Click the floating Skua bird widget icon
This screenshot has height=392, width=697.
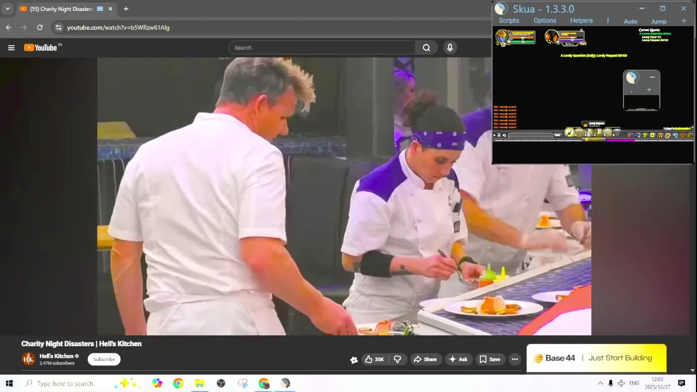[x=632, y=77]
